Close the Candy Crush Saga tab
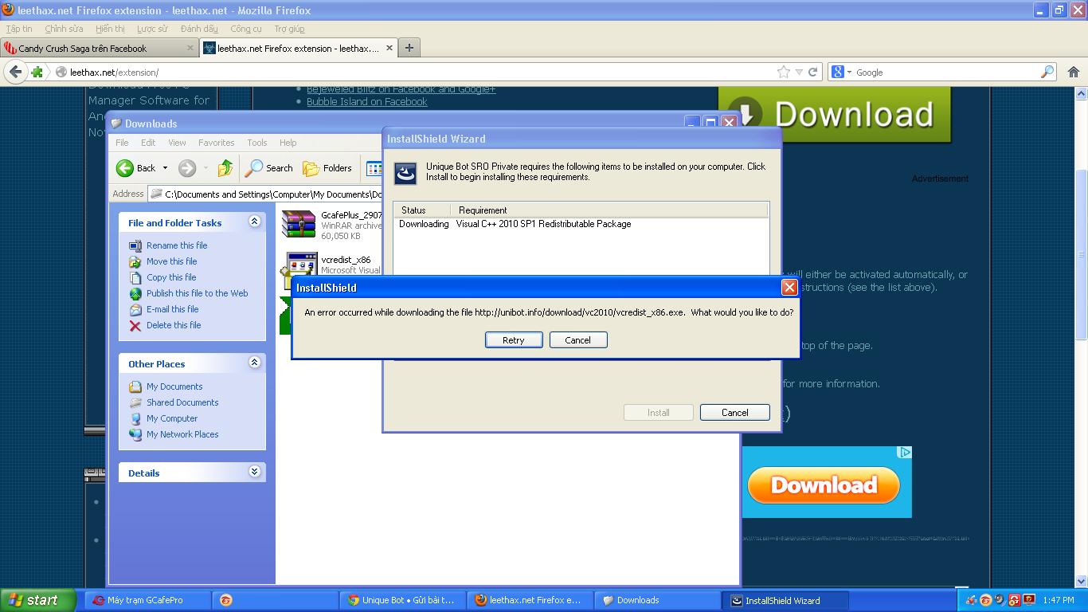1088x612 pixels. pos(190,48)
